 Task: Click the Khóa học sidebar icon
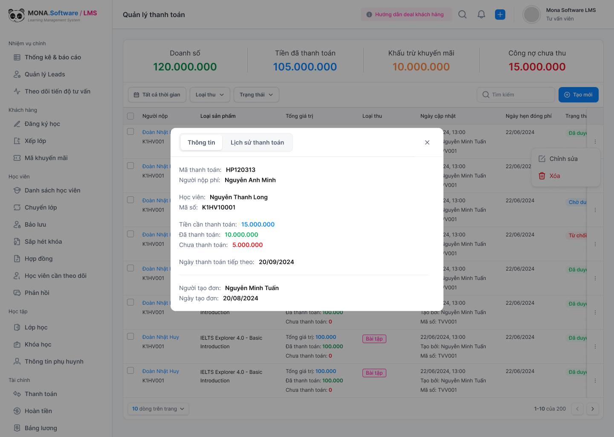17,344
